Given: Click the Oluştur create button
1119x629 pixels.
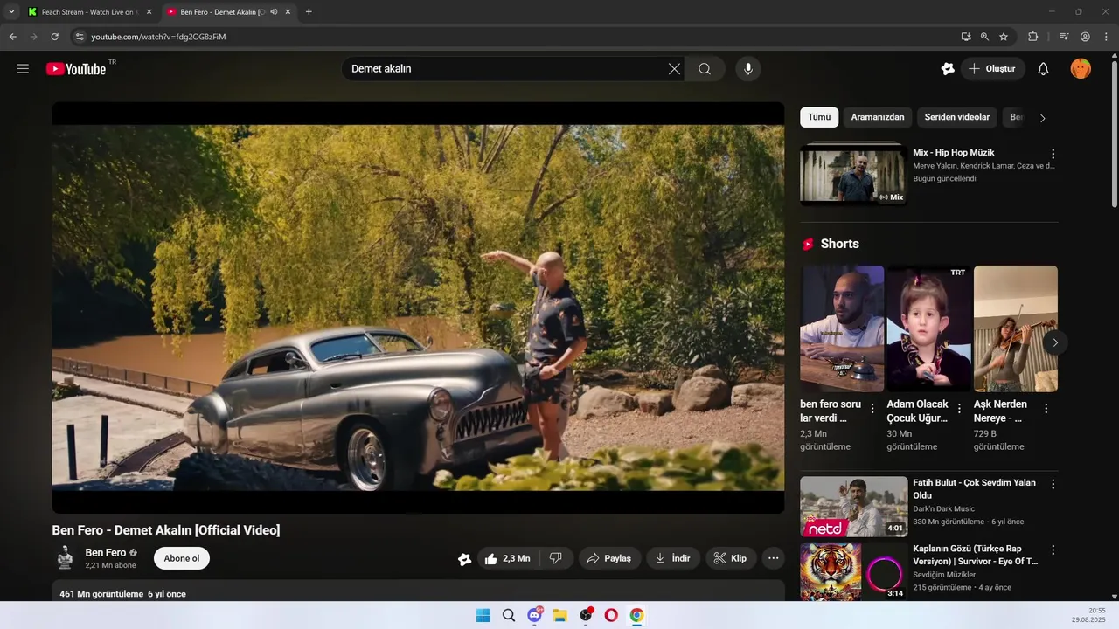Looking at the screenshot, I should click(x=993, y=69).
